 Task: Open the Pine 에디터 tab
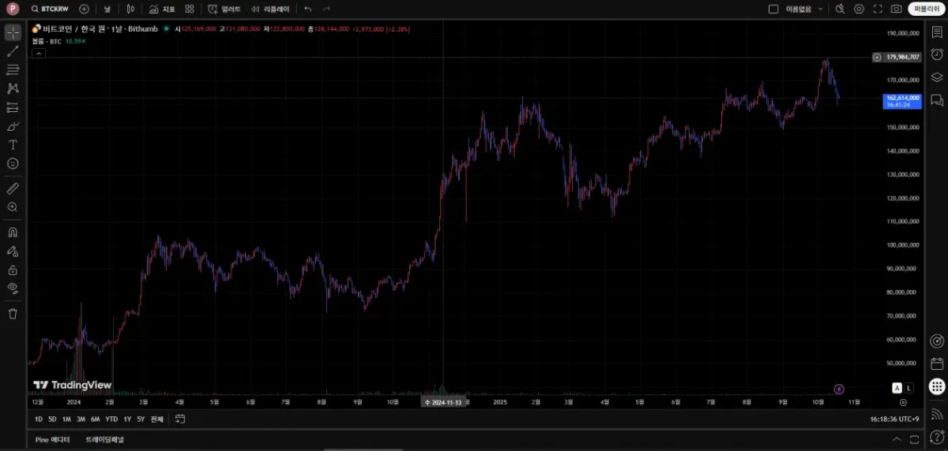tap(52, 439)
